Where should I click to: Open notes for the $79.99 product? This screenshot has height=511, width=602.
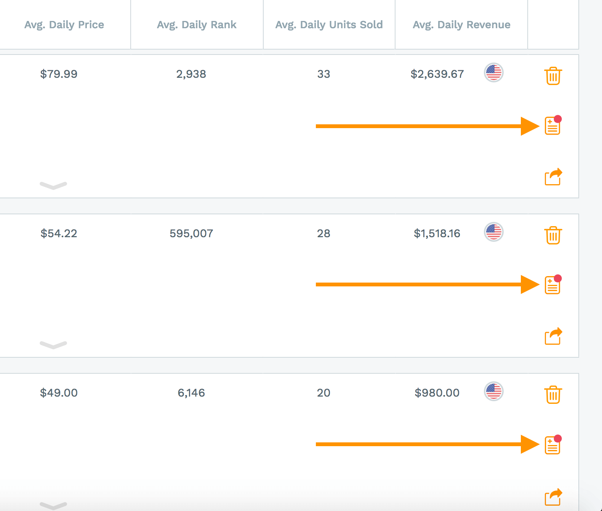[x=552, y=126]
